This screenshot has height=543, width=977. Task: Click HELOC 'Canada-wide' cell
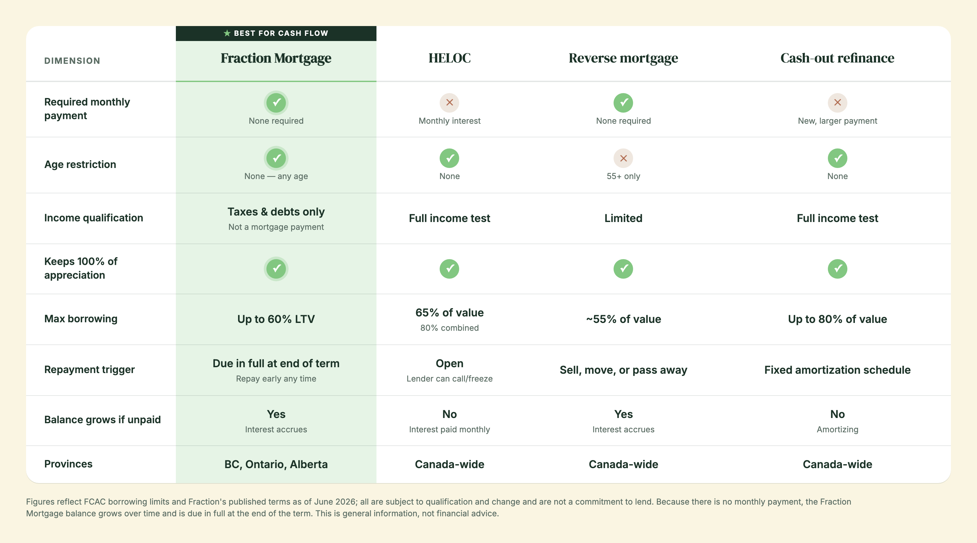pos(449,464)
